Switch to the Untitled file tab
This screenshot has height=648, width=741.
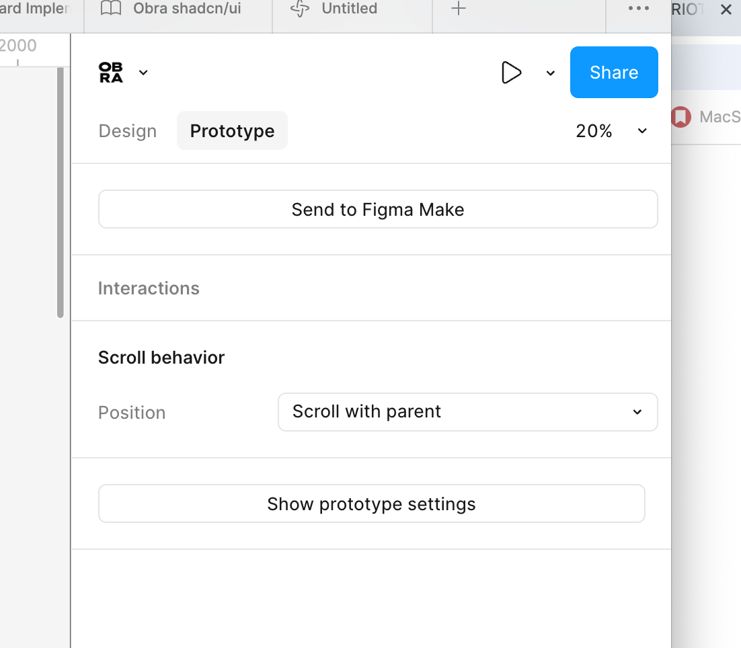(x=349, y=9)
